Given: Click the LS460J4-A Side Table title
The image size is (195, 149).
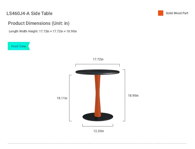Looking at the screenshot, I should coord(29,13).
